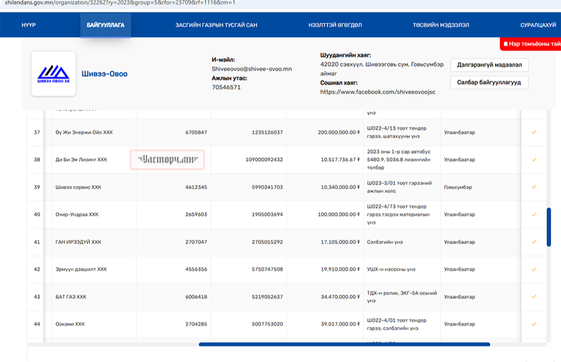Click account number 5990241703
The image size is (561, 362).
pyautogui.click(x=267, y=187)
